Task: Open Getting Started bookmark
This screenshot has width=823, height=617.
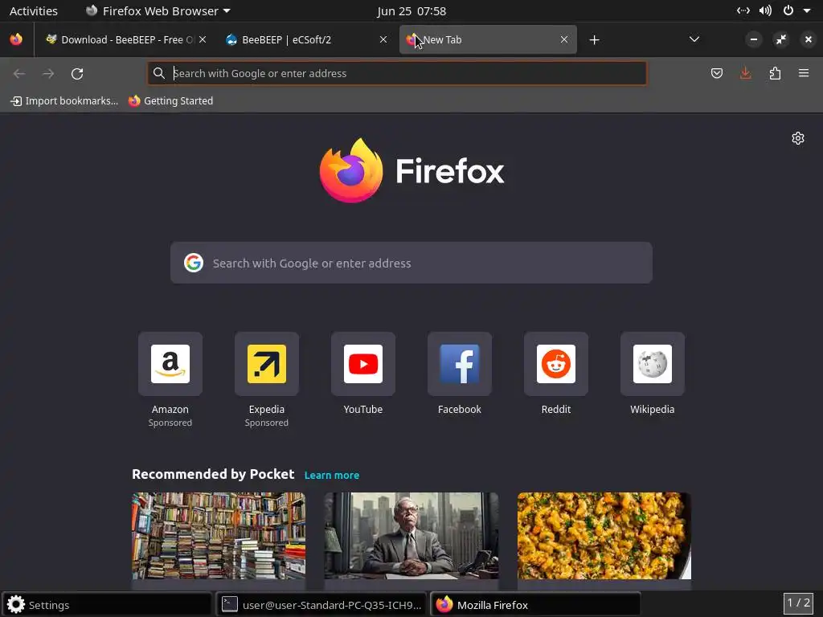Action: click(x=171, y=100)
